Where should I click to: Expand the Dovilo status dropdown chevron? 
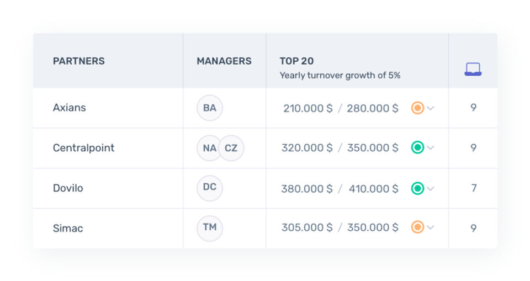(x=431, y=188)
